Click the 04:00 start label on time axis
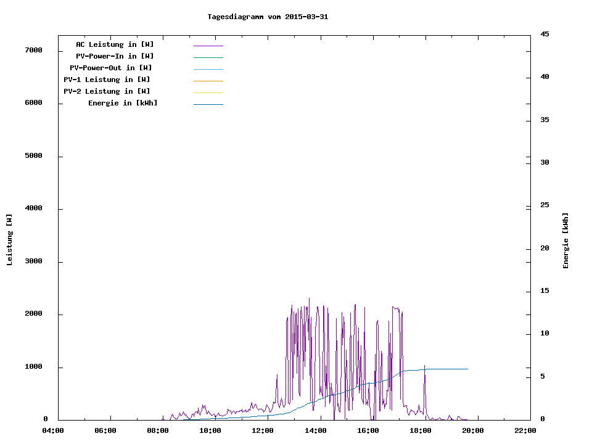Viewport: 592px width, 444px height. pos(53,431)
